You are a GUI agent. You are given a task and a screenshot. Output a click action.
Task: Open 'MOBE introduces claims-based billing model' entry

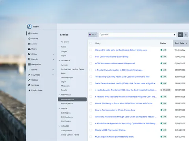115,63
